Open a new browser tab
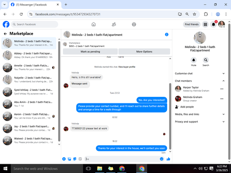231x173 pixels. [66, 5]
